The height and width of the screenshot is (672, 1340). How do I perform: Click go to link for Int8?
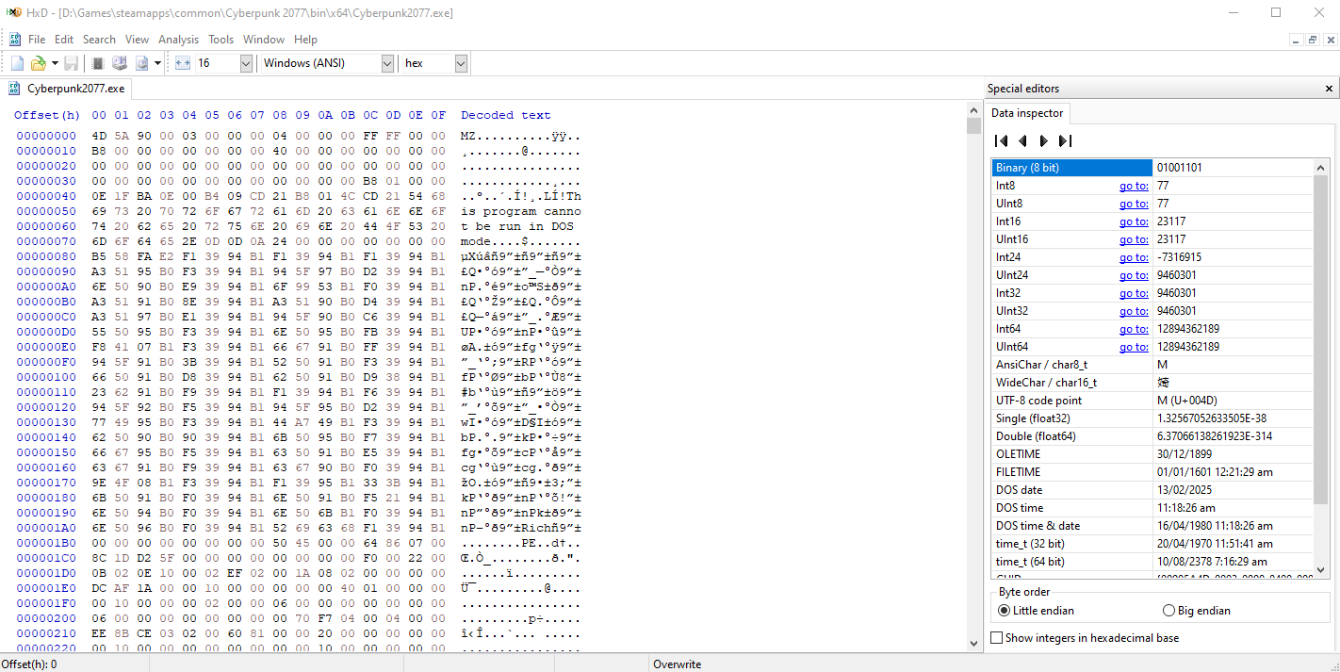[x=1134, y=186]
